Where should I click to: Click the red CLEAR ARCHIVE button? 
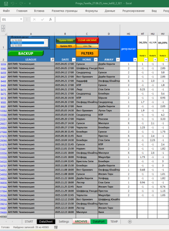[x=87, y=40]
